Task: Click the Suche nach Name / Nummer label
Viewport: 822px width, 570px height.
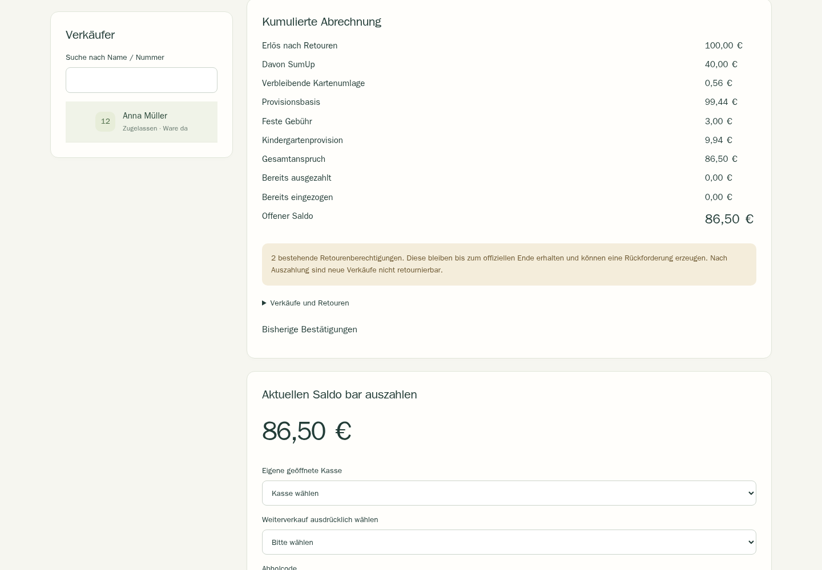Action: (115, 58)
